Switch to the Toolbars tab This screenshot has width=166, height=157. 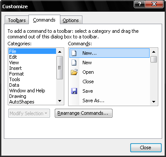(x=17, y=20)
